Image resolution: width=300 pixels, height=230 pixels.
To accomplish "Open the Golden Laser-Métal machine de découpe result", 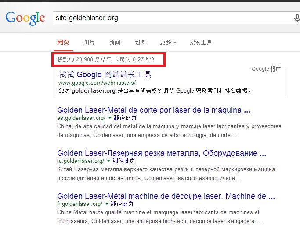I will point(161,196).
